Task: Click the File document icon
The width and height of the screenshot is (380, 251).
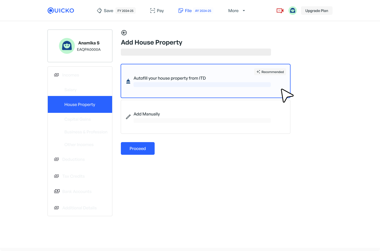Action: pos(181,11)
